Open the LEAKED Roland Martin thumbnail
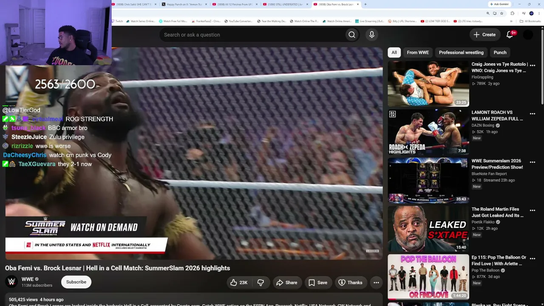 (428, 229)
